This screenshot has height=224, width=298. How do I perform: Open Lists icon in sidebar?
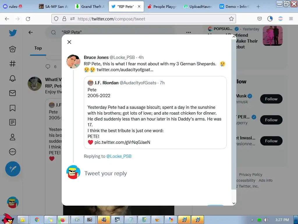(13, 122)
